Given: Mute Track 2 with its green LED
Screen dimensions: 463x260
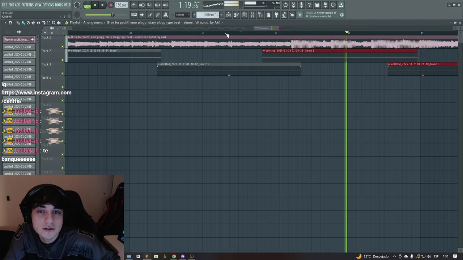Looking at the screenshot, I should (x=63, y=60).
